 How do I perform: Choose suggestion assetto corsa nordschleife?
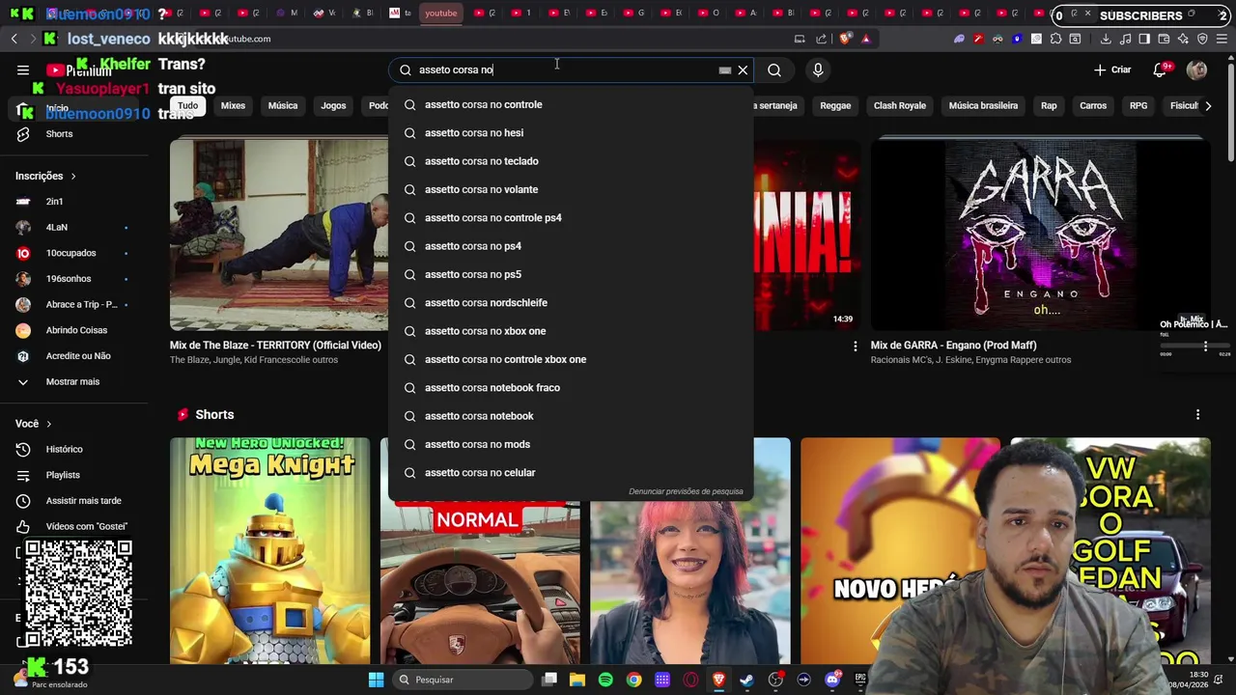tap(571, 302)
